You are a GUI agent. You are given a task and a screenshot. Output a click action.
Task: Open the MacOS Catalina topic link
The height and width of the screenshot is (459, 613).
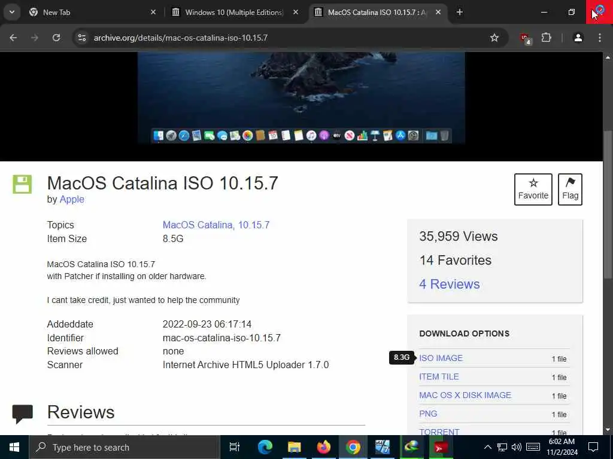[199, 225]
